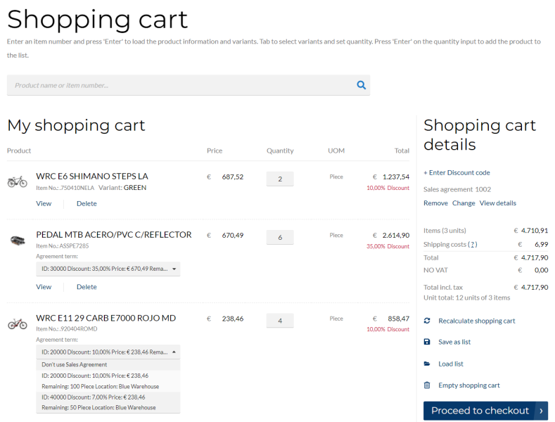The image size is (555, 422).
Task: Click the shipping costs question mark
Action: point(473,244)
